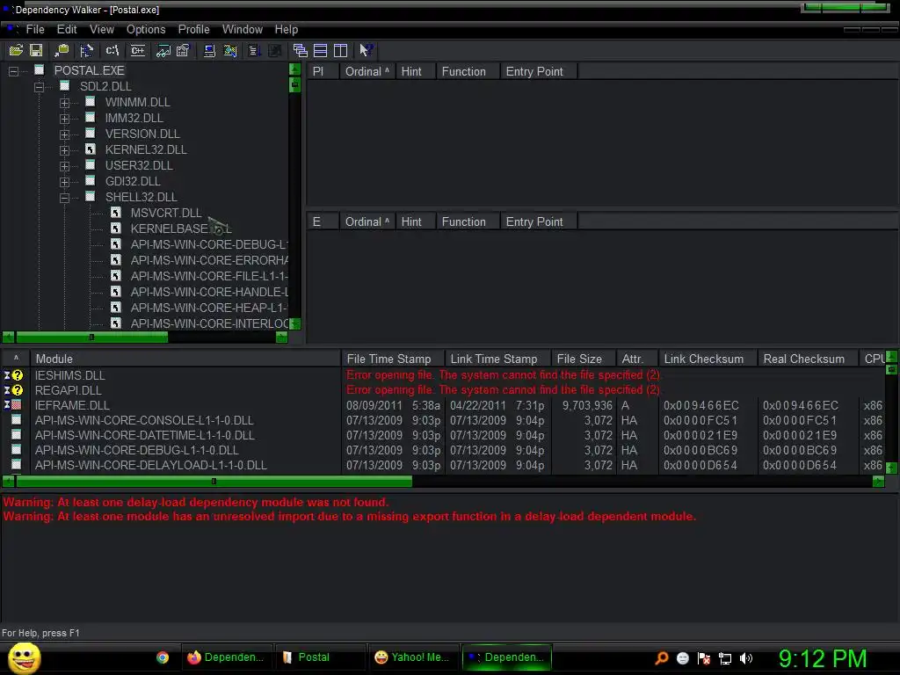Expand the IMM32.DLL tree node
Screen dimensions: 900x675
pyautogui.click(x=64, y=119)
